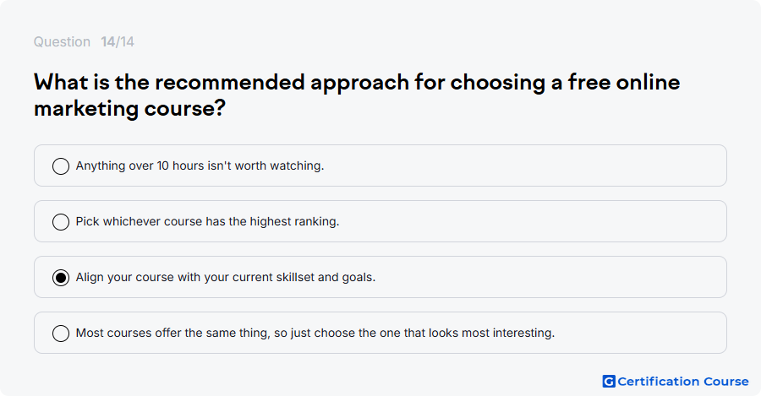Click answer text 'Pick whichever course has highest ranking'
The width and height of the screenshot is (761, 396).
pyautogui.click(x=207, y=221)
